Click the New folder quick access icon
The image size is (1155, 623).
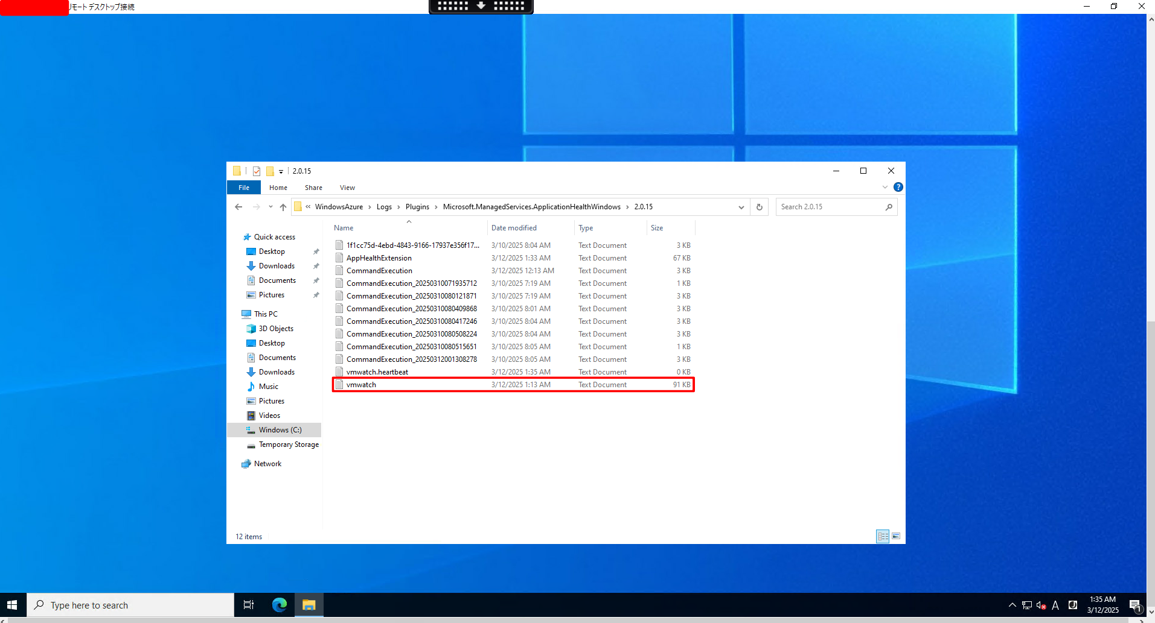(x=270, y=171)
